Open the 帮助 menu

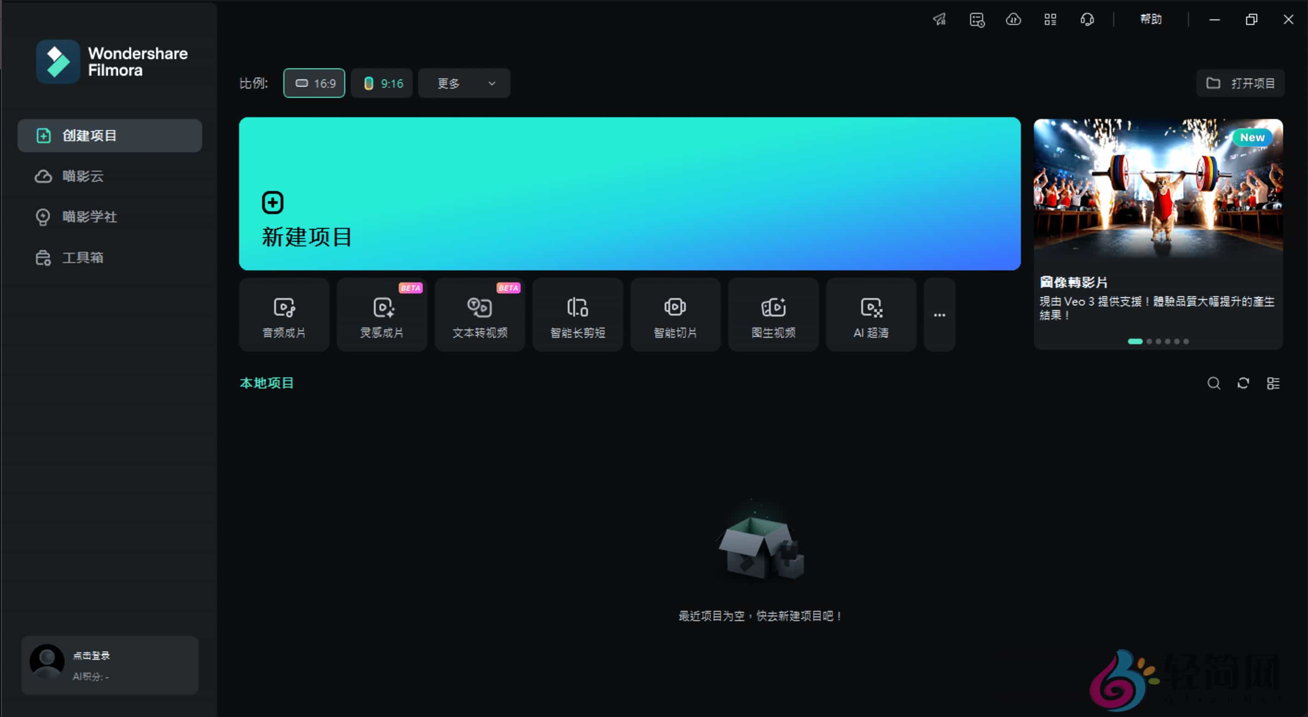click(x=1151, y=19)
